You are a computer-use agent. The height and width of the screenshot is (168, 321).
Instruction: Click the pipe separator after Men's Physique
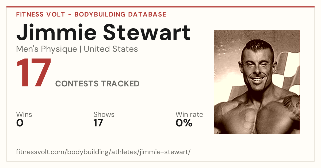[81, 49]
